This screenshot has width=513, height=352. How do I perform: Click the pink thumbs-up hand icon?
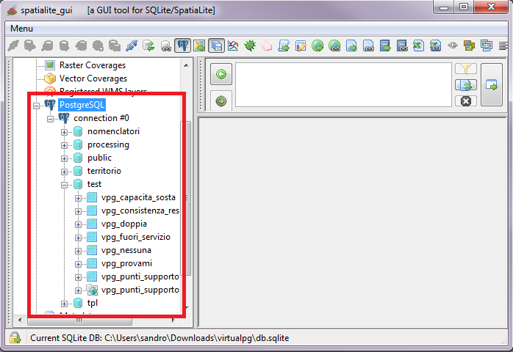click(x=267, y=45)
